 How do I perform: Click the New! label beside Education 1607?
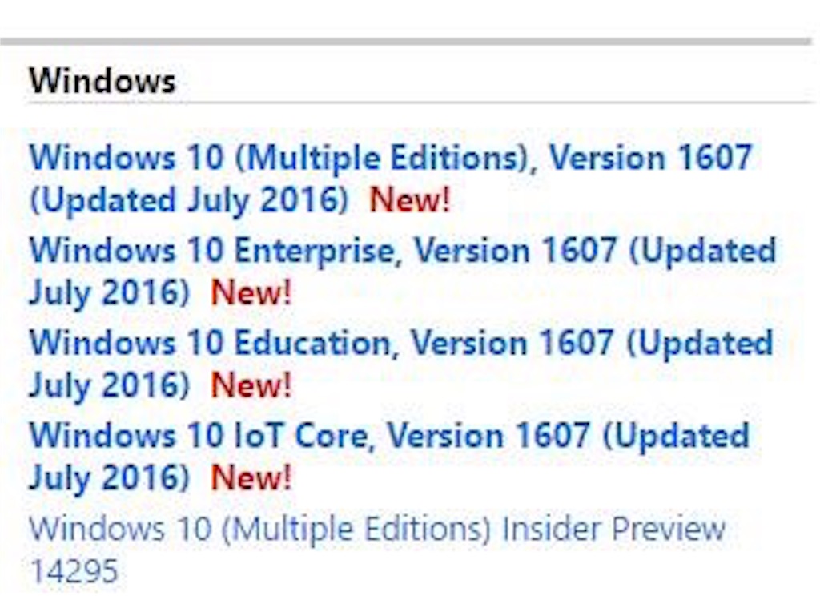[x=249, y=386]
